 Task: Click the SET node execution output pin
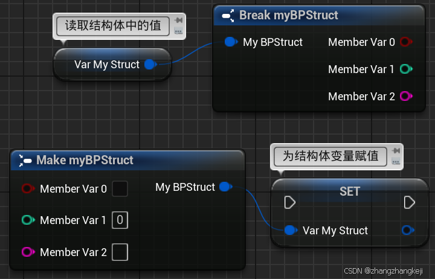410,202
